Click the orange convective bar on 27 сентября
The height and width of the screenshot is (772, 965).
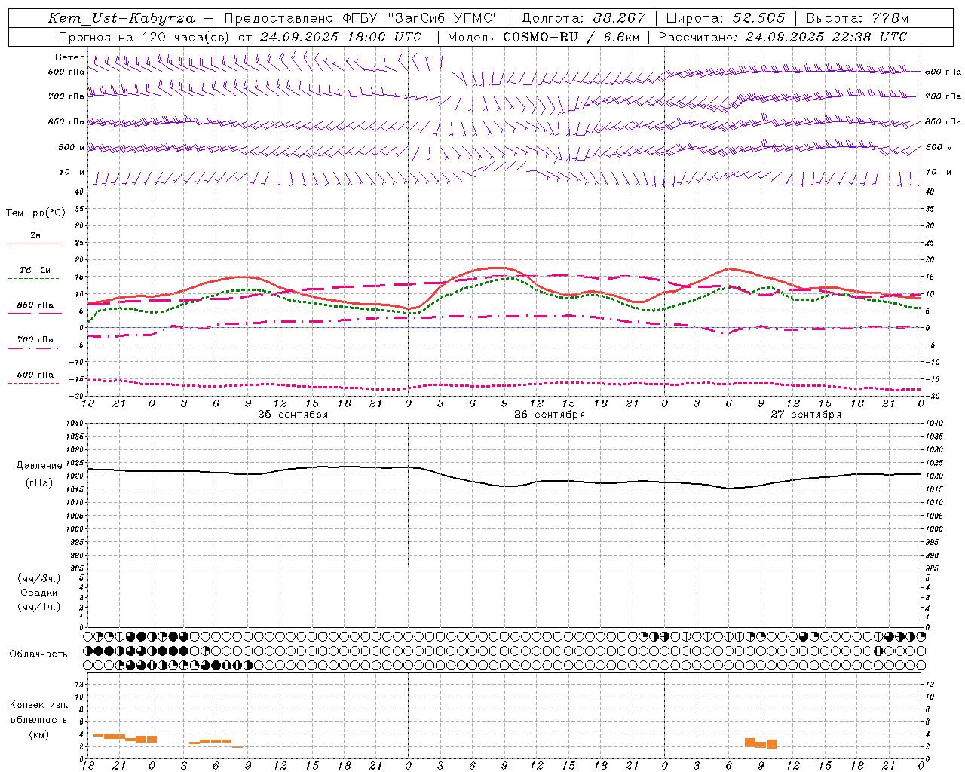click(x=761, y=743)
